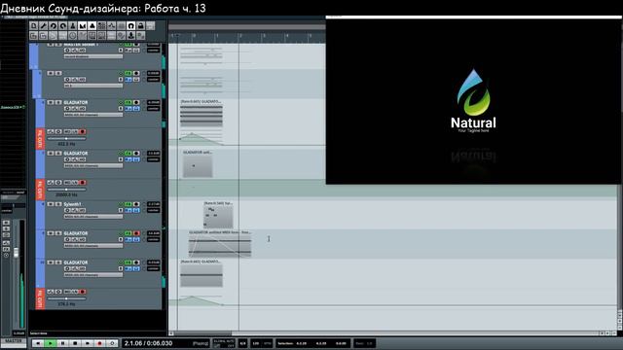Click the download-arrow icon in second toolbar row
This screenshot has height=350, width=623.
pos(131,36)
